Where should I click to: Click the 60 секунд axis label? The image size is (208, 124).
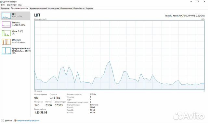click(38, 91)
